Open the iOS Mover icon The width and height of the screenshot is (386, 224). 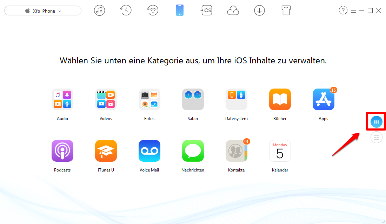click(206, 10)
